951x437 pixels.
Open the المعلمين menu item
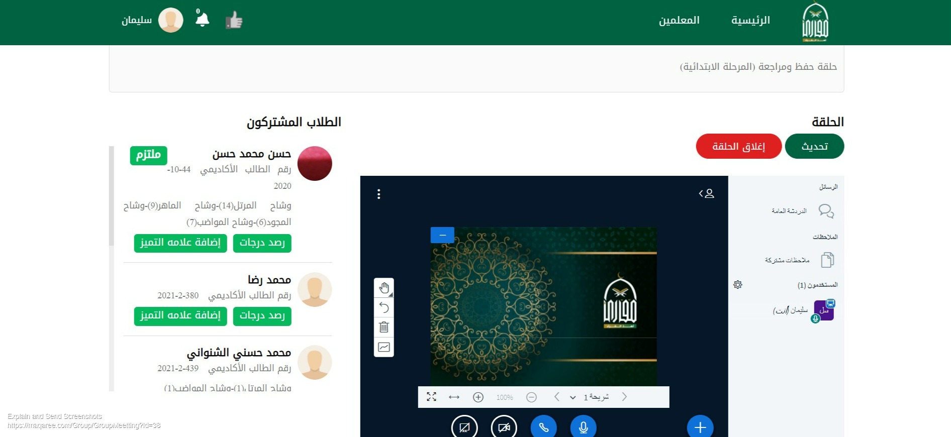tap(679, 20)
